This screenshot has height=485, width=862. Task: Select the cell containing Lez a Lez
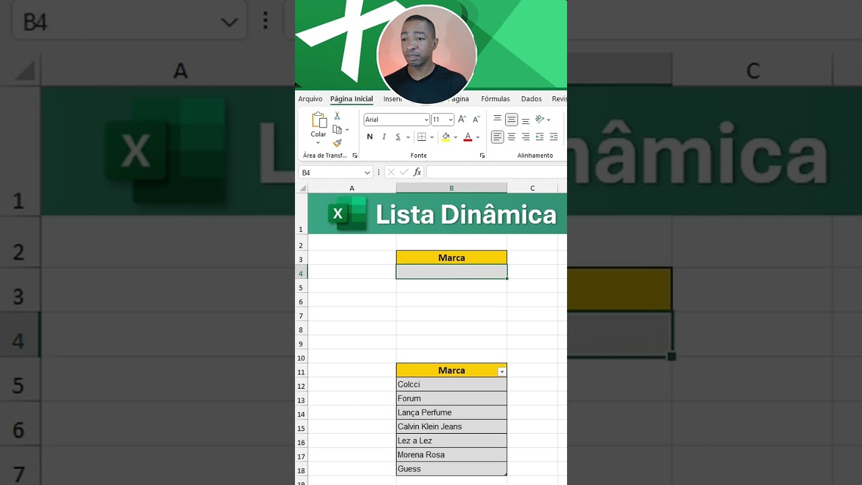pyautogui.click(x=451, y=441)
